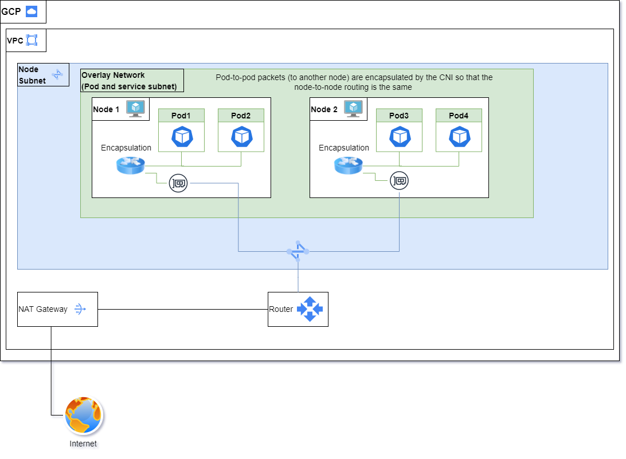Click the Pod3 header label
Screen dimensions: 626x459
[399, 116]
